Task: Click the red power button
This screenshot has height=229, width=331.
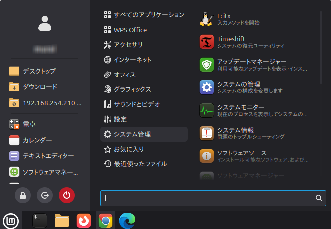Action: point(67,195)
